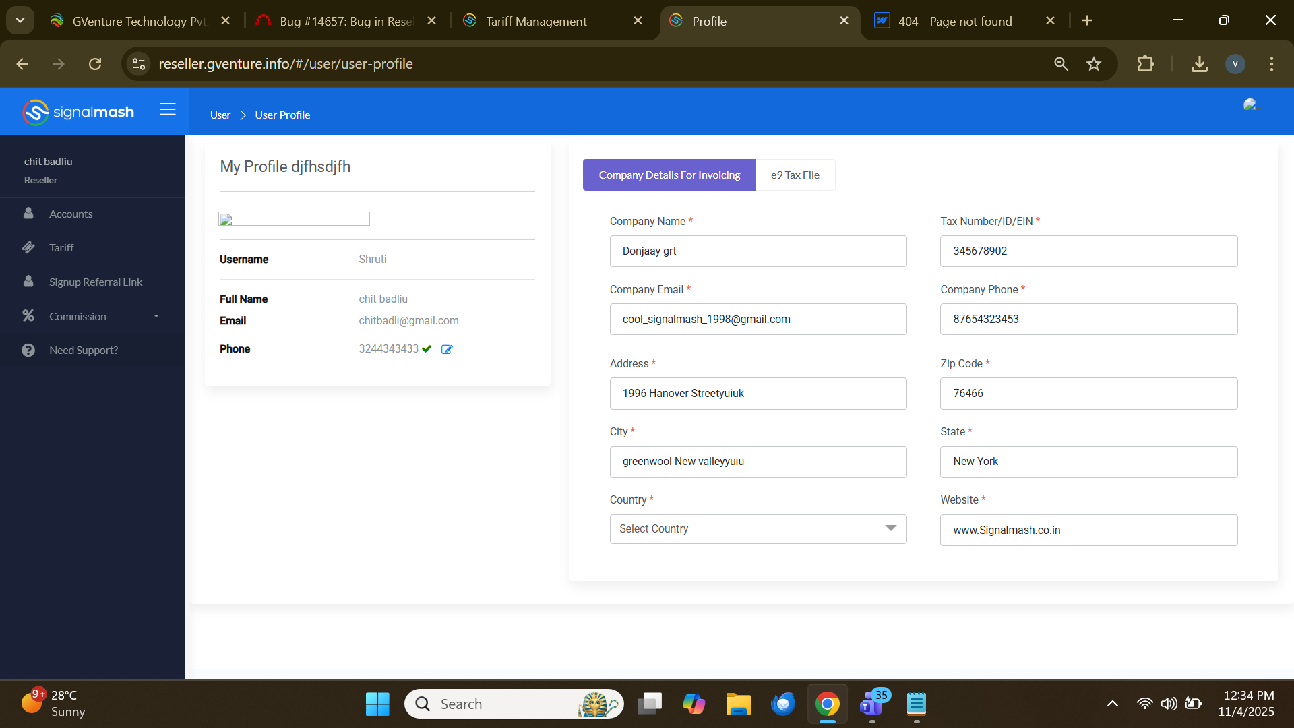
Task: Switch to Tariff Management browser tab
Action: (x=536, y=21)
